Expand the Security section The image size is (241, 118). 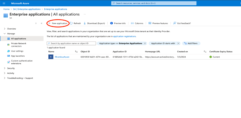[x=4, y=68]
